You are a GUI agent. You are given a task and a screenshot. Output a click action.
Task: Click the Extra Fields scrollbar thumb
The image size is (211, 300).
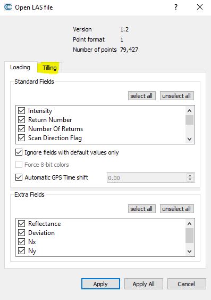pyautogui.click(x=189, y=236)
